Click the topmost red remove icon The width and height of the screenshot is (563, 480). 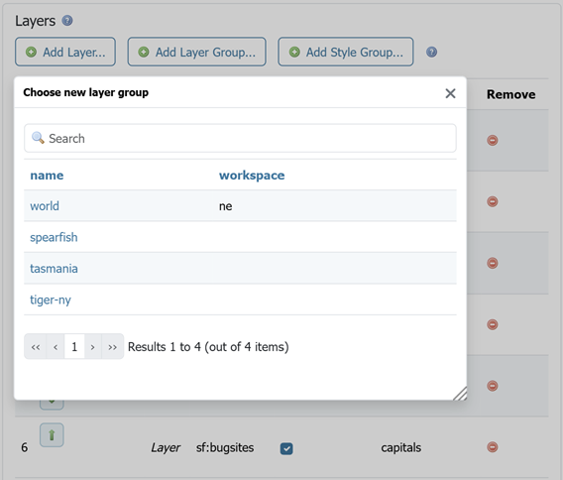(493, 140)
